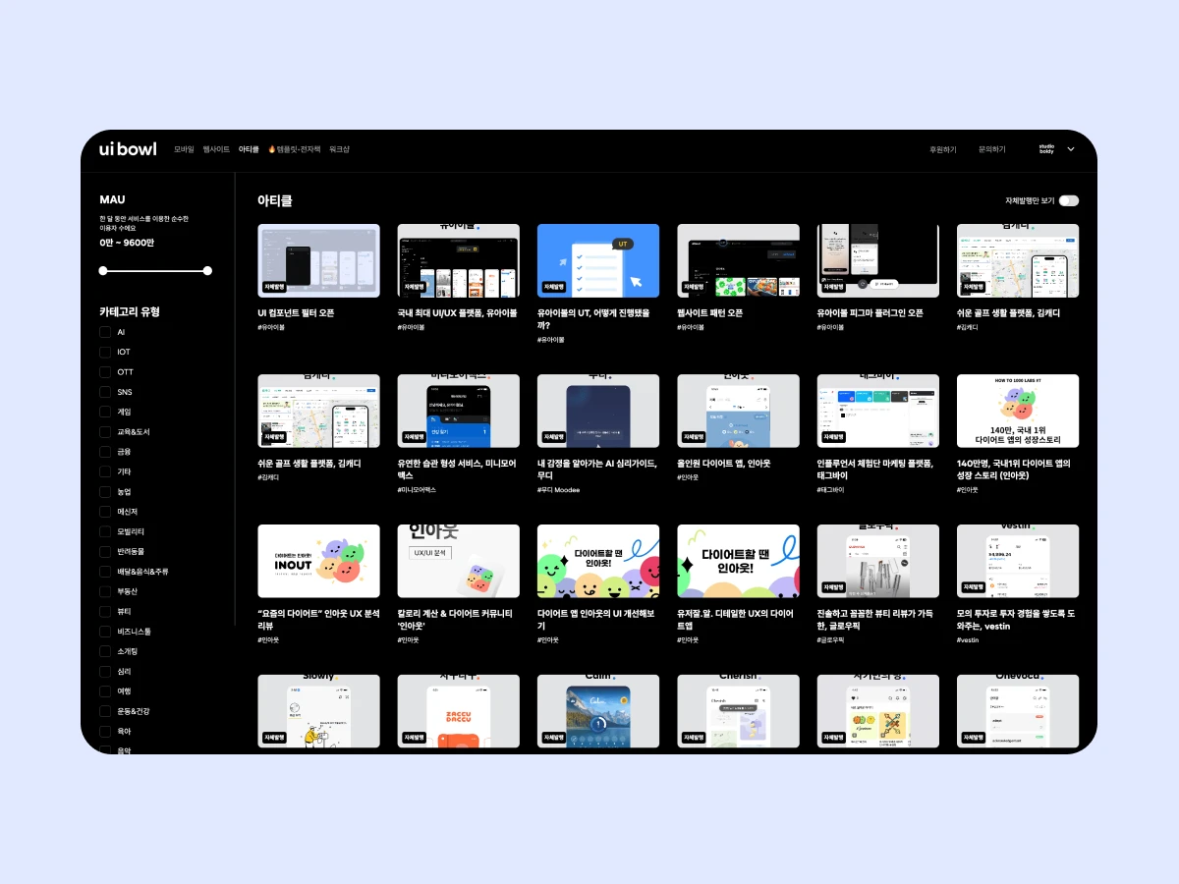Open the 올인원 다이어트 앱 thumbnail
1179x884 pixels.
738,411
